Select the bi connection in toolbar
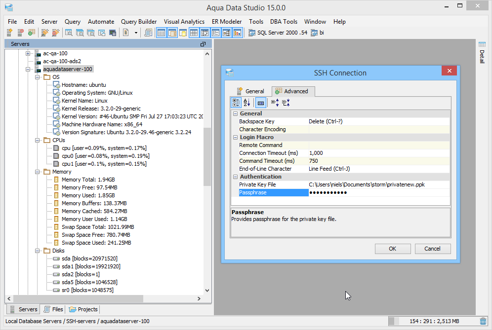 (x=318, y=33)
